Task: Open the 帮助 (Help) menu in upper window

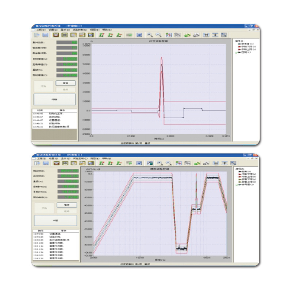Action: click(106, 30)
